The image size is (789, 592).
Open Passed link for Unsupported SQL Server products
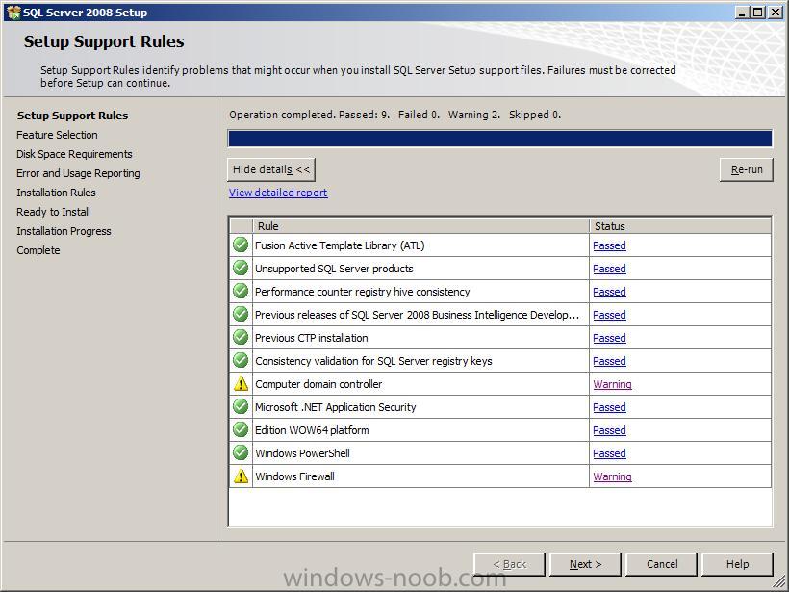click(x=609, y=269)
